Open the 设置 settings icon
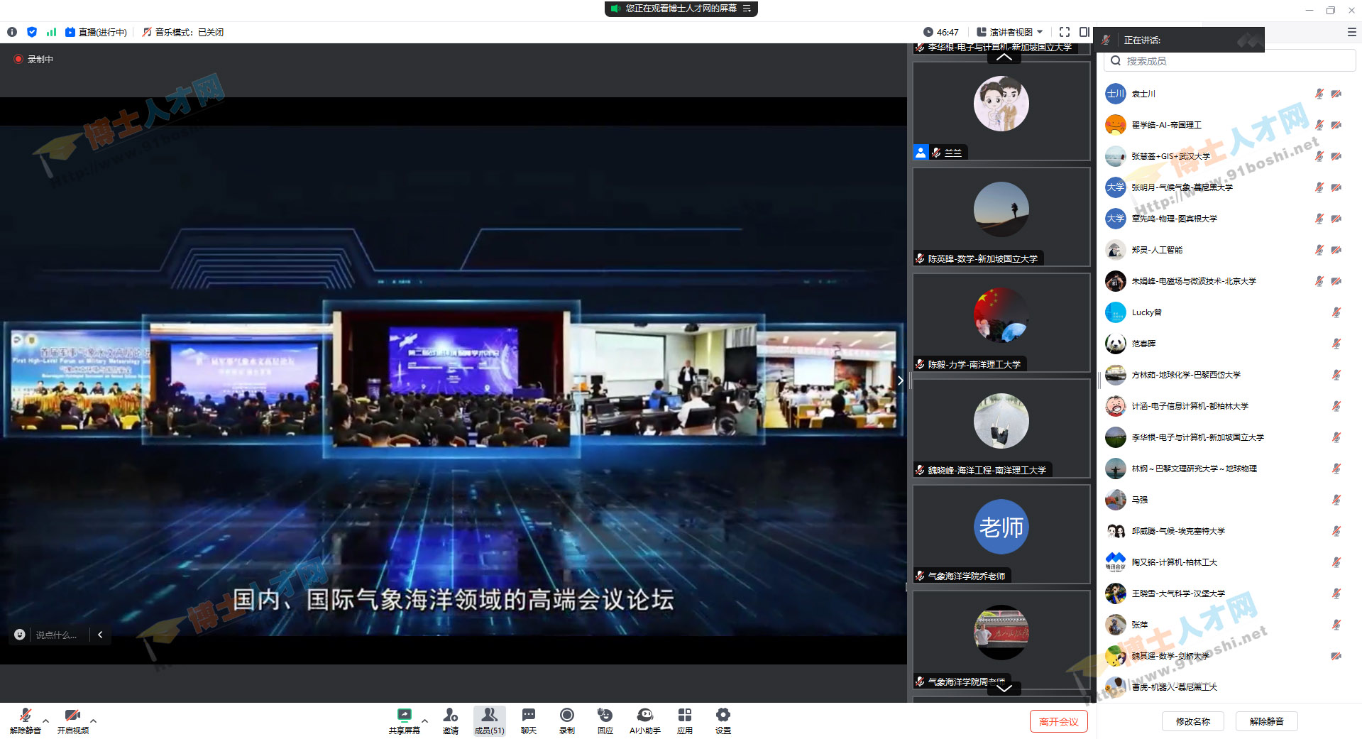Image resolution: width=1362 pixels, height=739 pixels. 723,721
